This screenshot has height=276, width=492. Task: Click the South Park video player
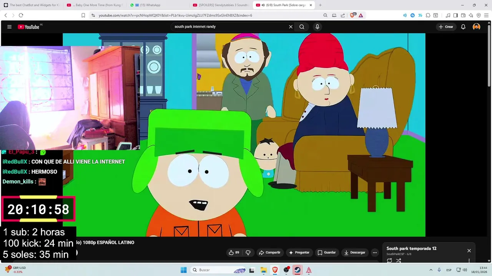coord(244,135)
